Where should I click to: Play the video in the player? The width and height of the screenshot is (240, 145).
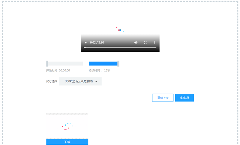[x=85, y=43]
